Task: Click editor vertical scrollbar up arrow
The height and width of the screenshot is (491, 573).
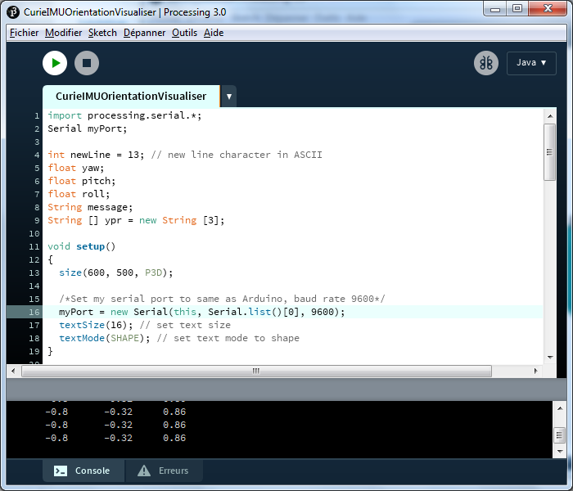Action: click(x=550, y=116)
